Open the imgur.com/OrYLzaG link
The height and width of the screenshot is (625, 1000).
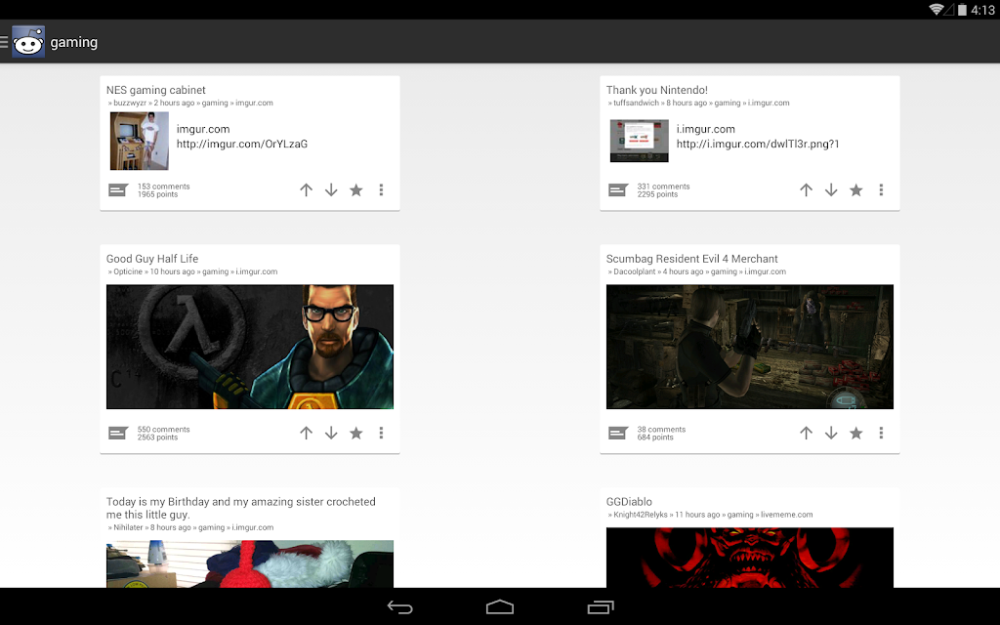click(x=242, y=145)
